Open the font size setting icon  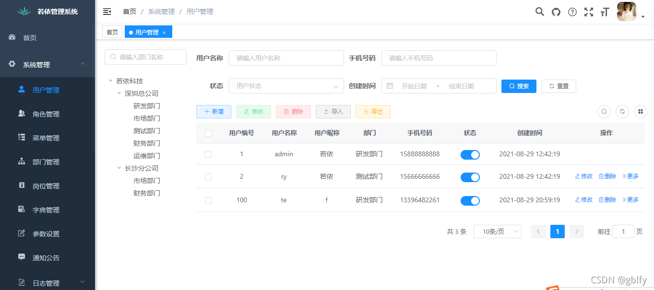[x=605, y=12]
